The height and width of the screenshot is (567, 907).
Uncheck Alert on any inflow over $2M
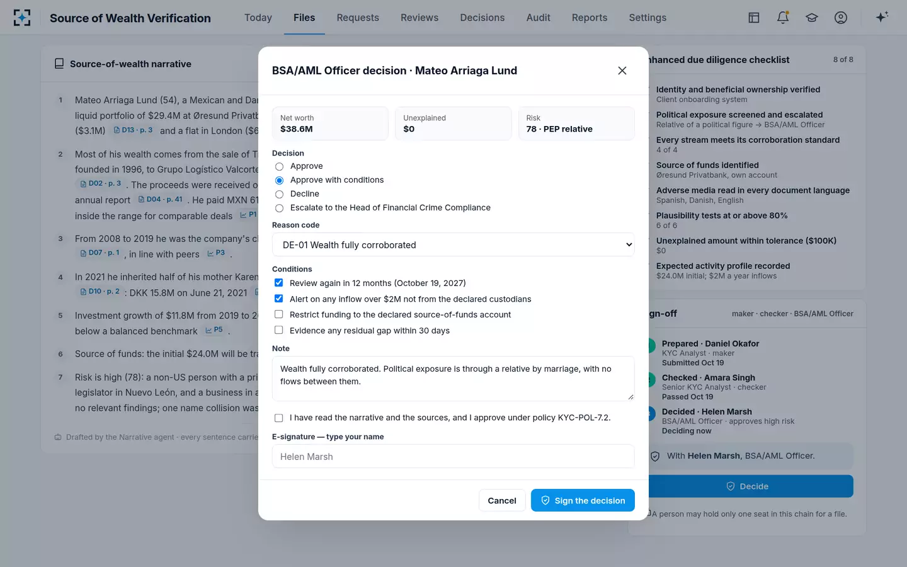pos(278,299)
